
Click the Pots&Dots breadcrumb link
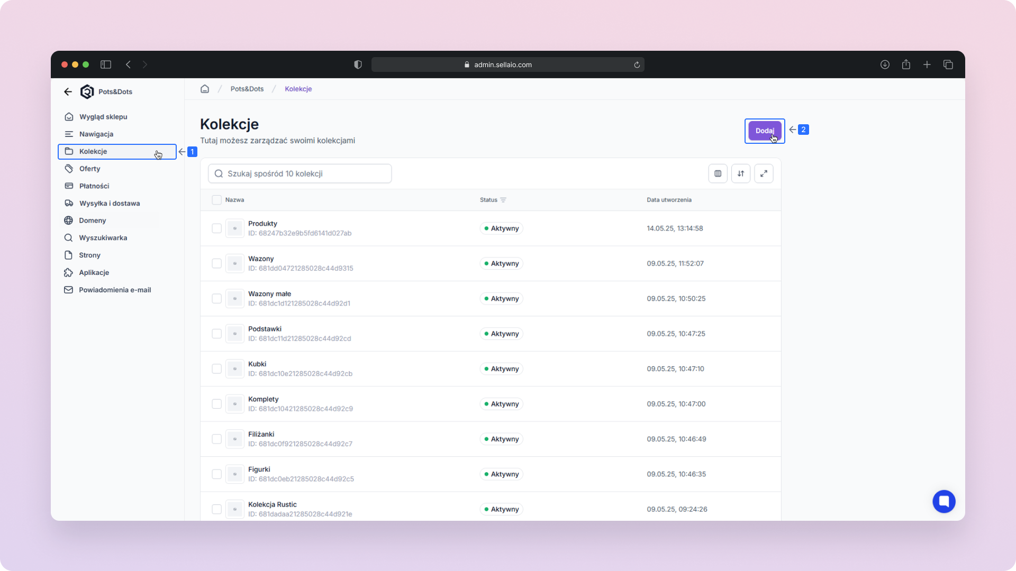point(247,89)
